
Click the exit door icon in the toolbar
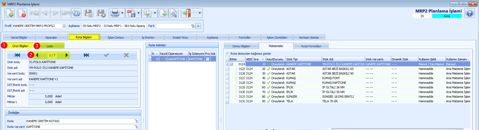click(x=187, y=13)
